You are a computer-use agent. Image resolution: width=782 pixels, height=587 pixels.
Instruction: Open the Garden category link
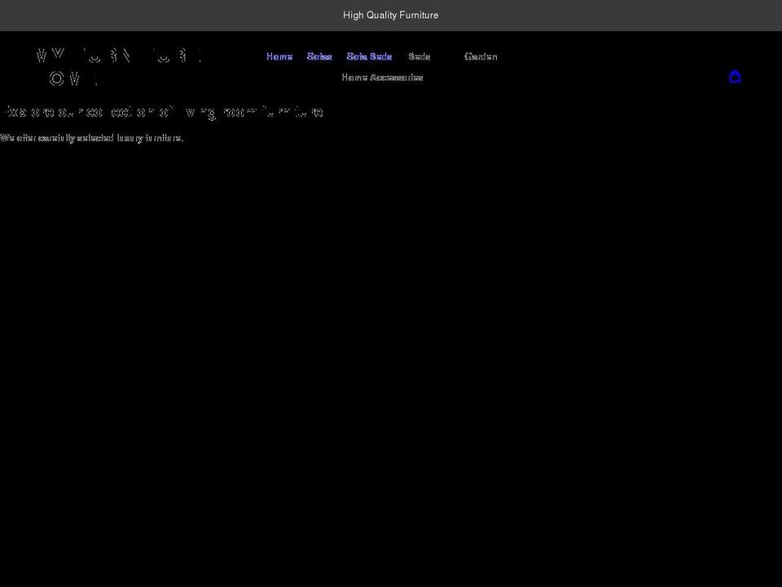(x=481, y=56)
